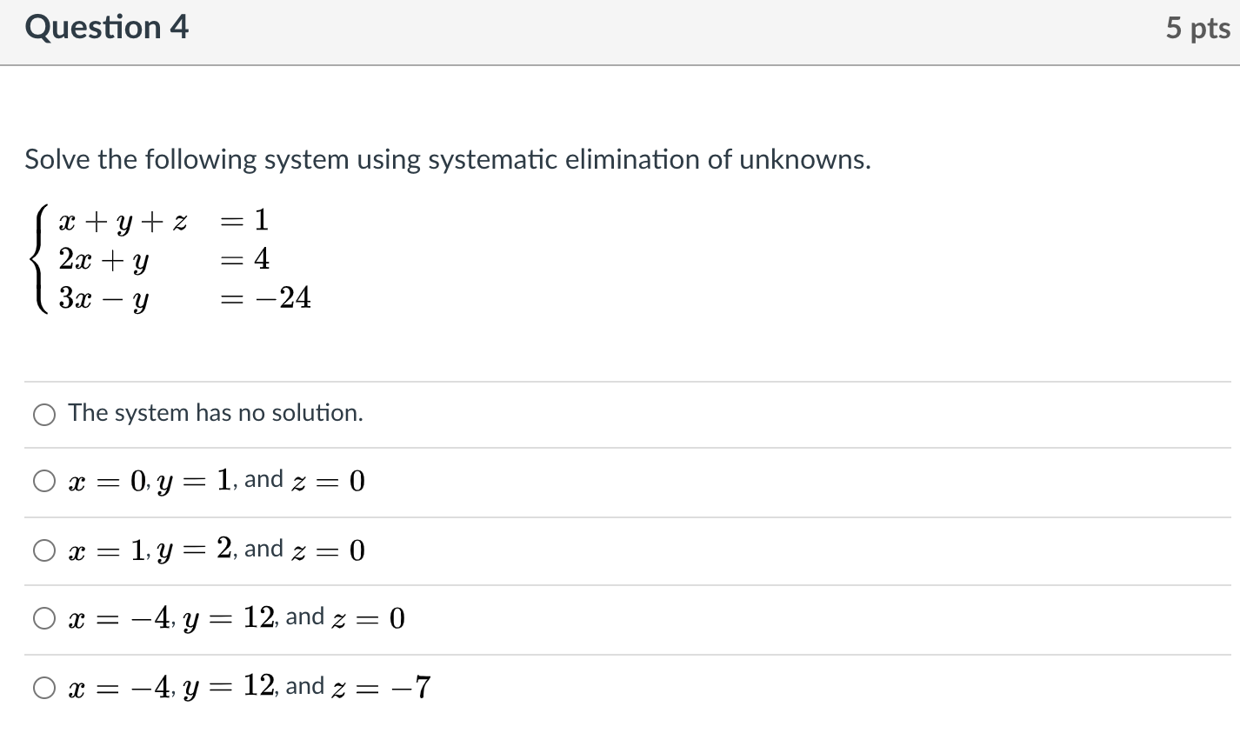Mark radio option x = −4, y = 12, z = 0
Viewport: 1240px width, 753px height.
pos(44,618)
